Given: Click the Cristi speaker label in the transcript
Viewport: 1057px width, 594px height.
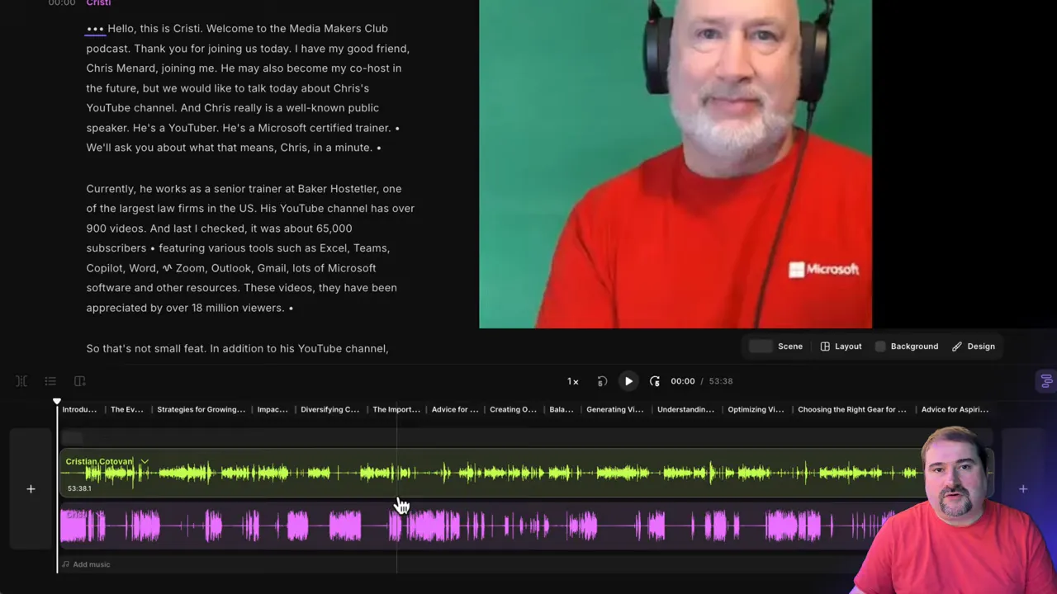Looking at the screenshot, I should point(98,3).
